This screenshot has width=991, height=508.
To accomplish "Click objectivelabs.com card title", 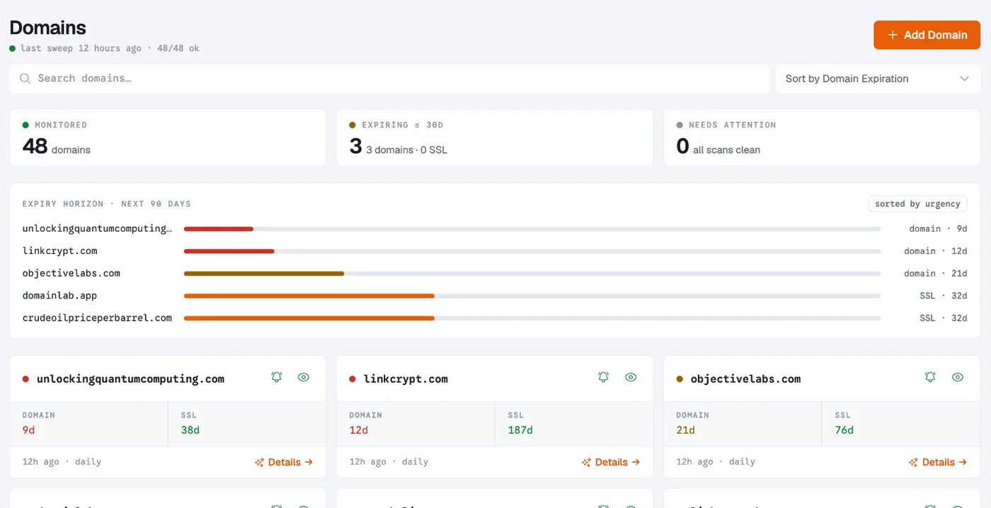I will [745, 379].
